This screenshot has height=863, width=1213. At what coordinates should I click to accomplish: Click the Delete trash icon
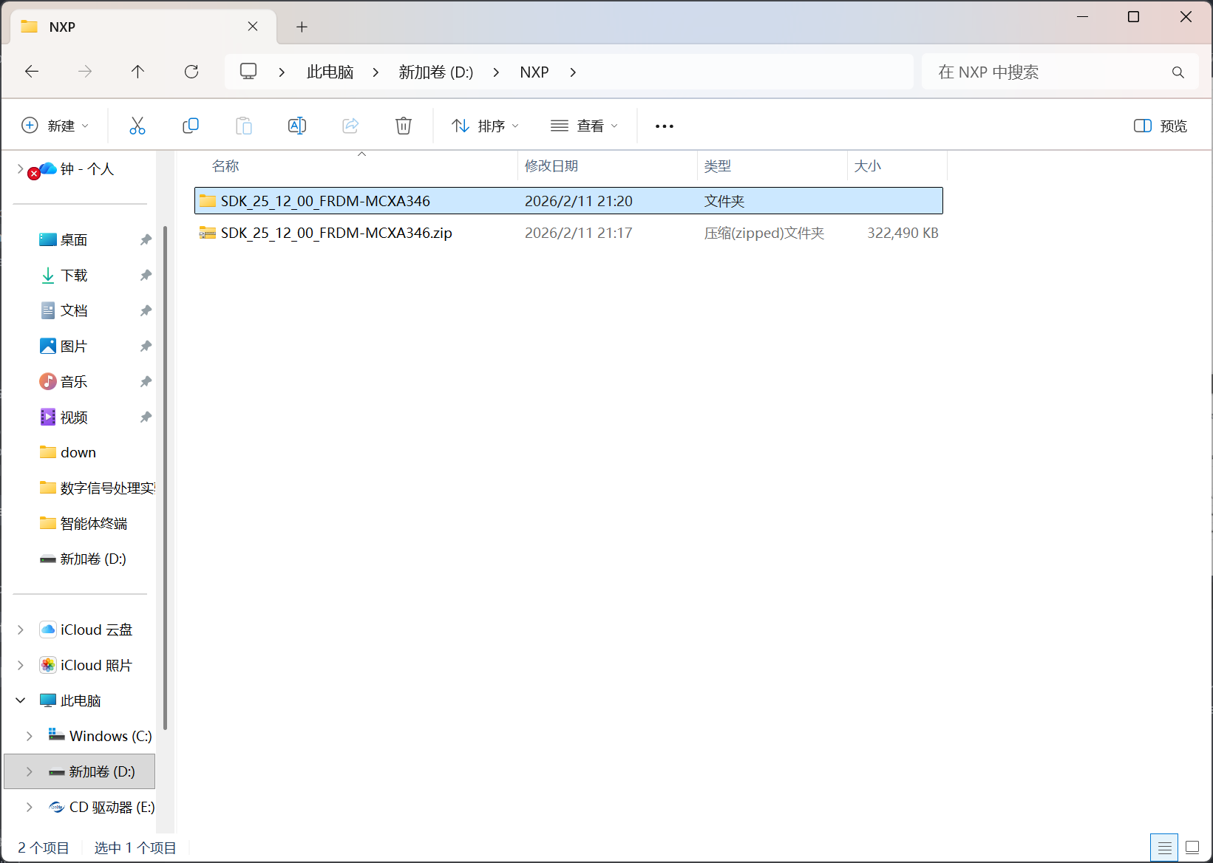(404, 126)
